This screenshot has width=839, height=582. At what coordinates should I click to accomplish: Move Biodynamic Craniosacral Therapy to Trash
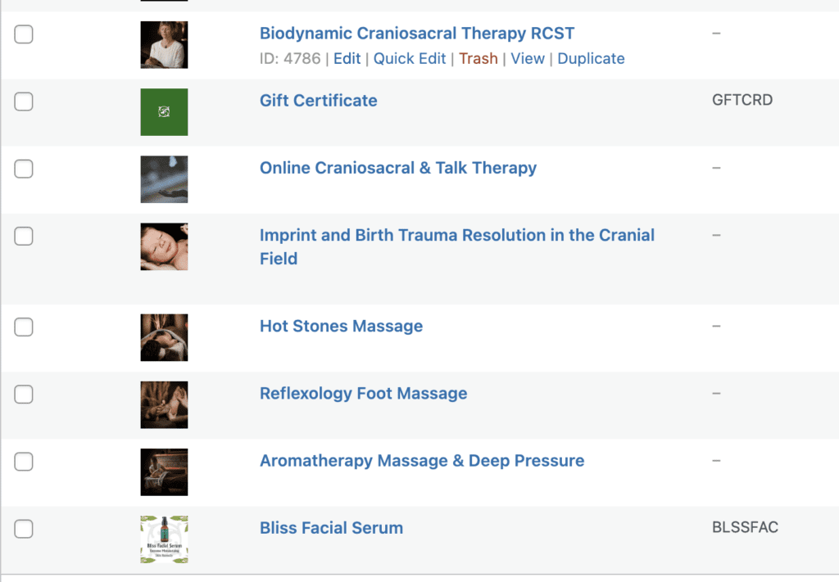click(x=478, y=58)
